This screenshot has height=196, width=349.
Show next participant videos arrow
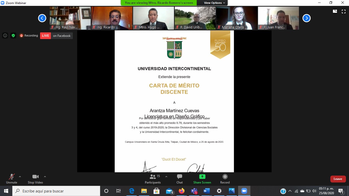(307, 18)
